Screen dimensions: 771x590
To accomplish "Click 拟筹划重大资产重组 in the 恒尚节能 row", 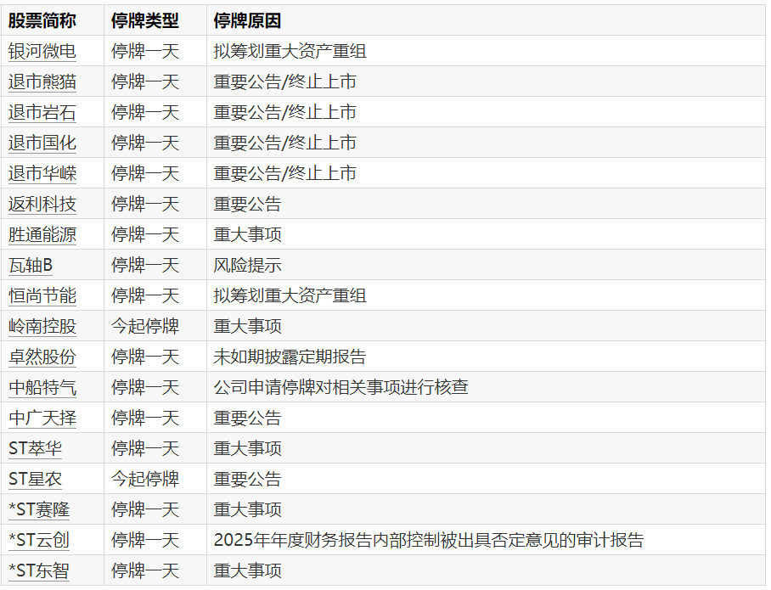I will pos(290,295).
